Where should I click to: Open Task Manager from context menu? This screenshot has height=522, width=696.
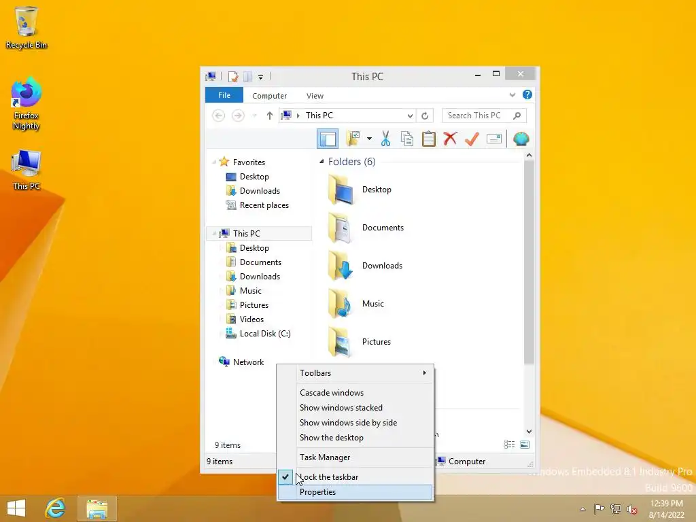click(355, 457)
